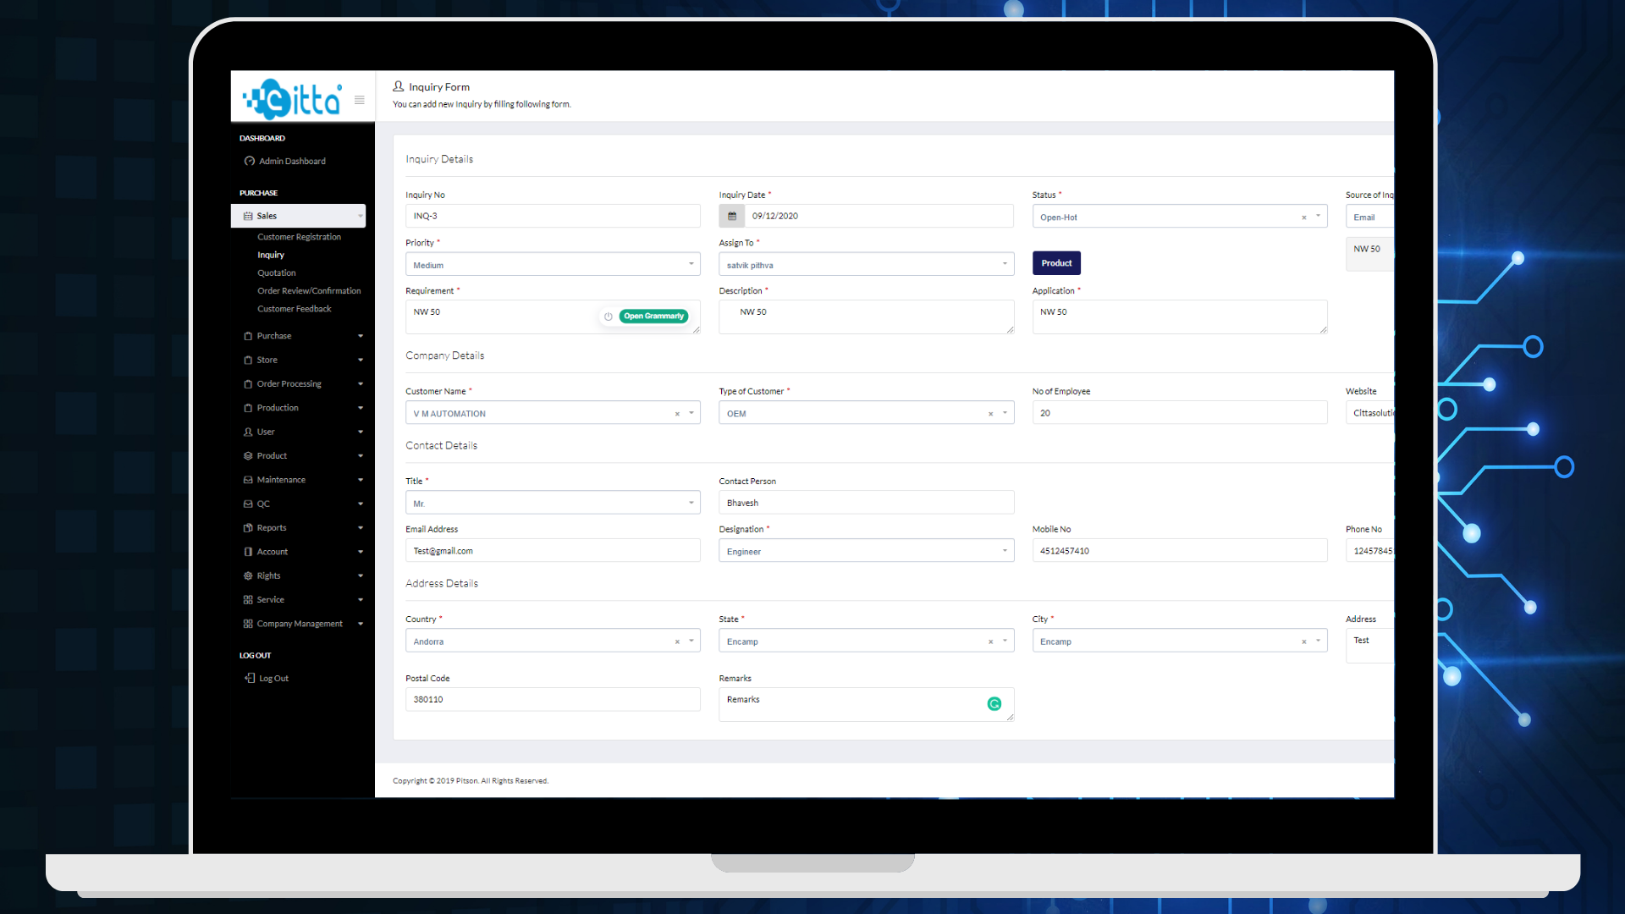
Task: Clear the Customer Name selection
Action: pos(677,414)
